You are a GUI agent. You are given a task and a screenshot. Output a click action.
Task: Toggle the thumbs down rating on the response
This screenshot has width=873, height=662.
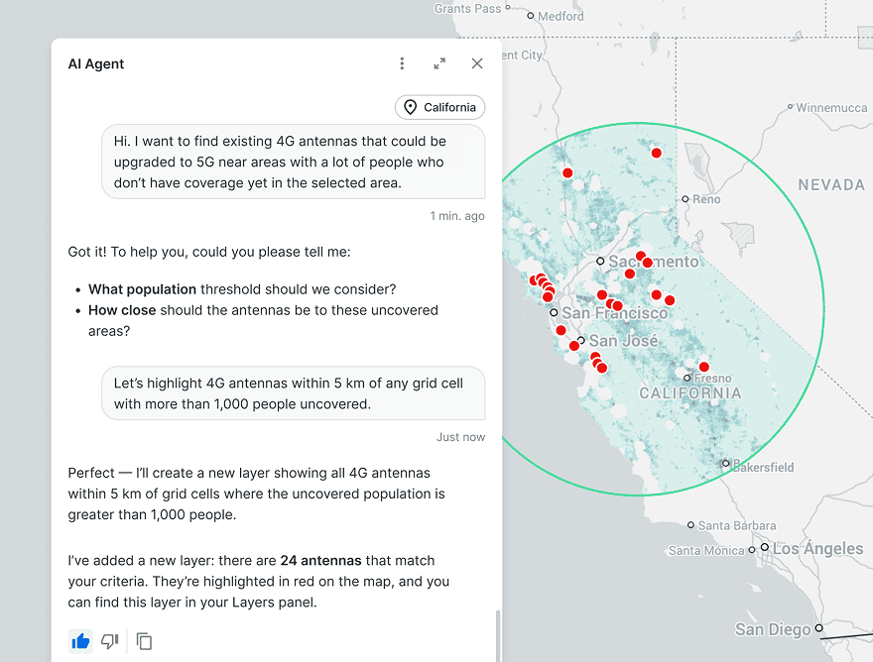point(109,641)
